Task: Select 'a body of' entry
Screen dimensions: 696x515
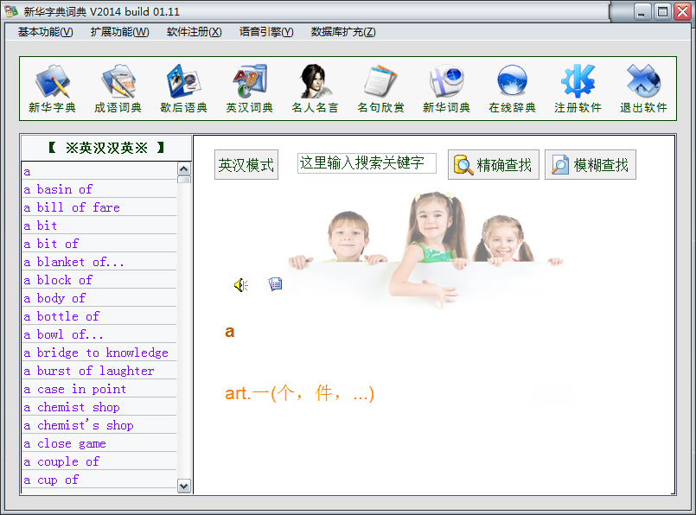Action: (x=99, y=298)
